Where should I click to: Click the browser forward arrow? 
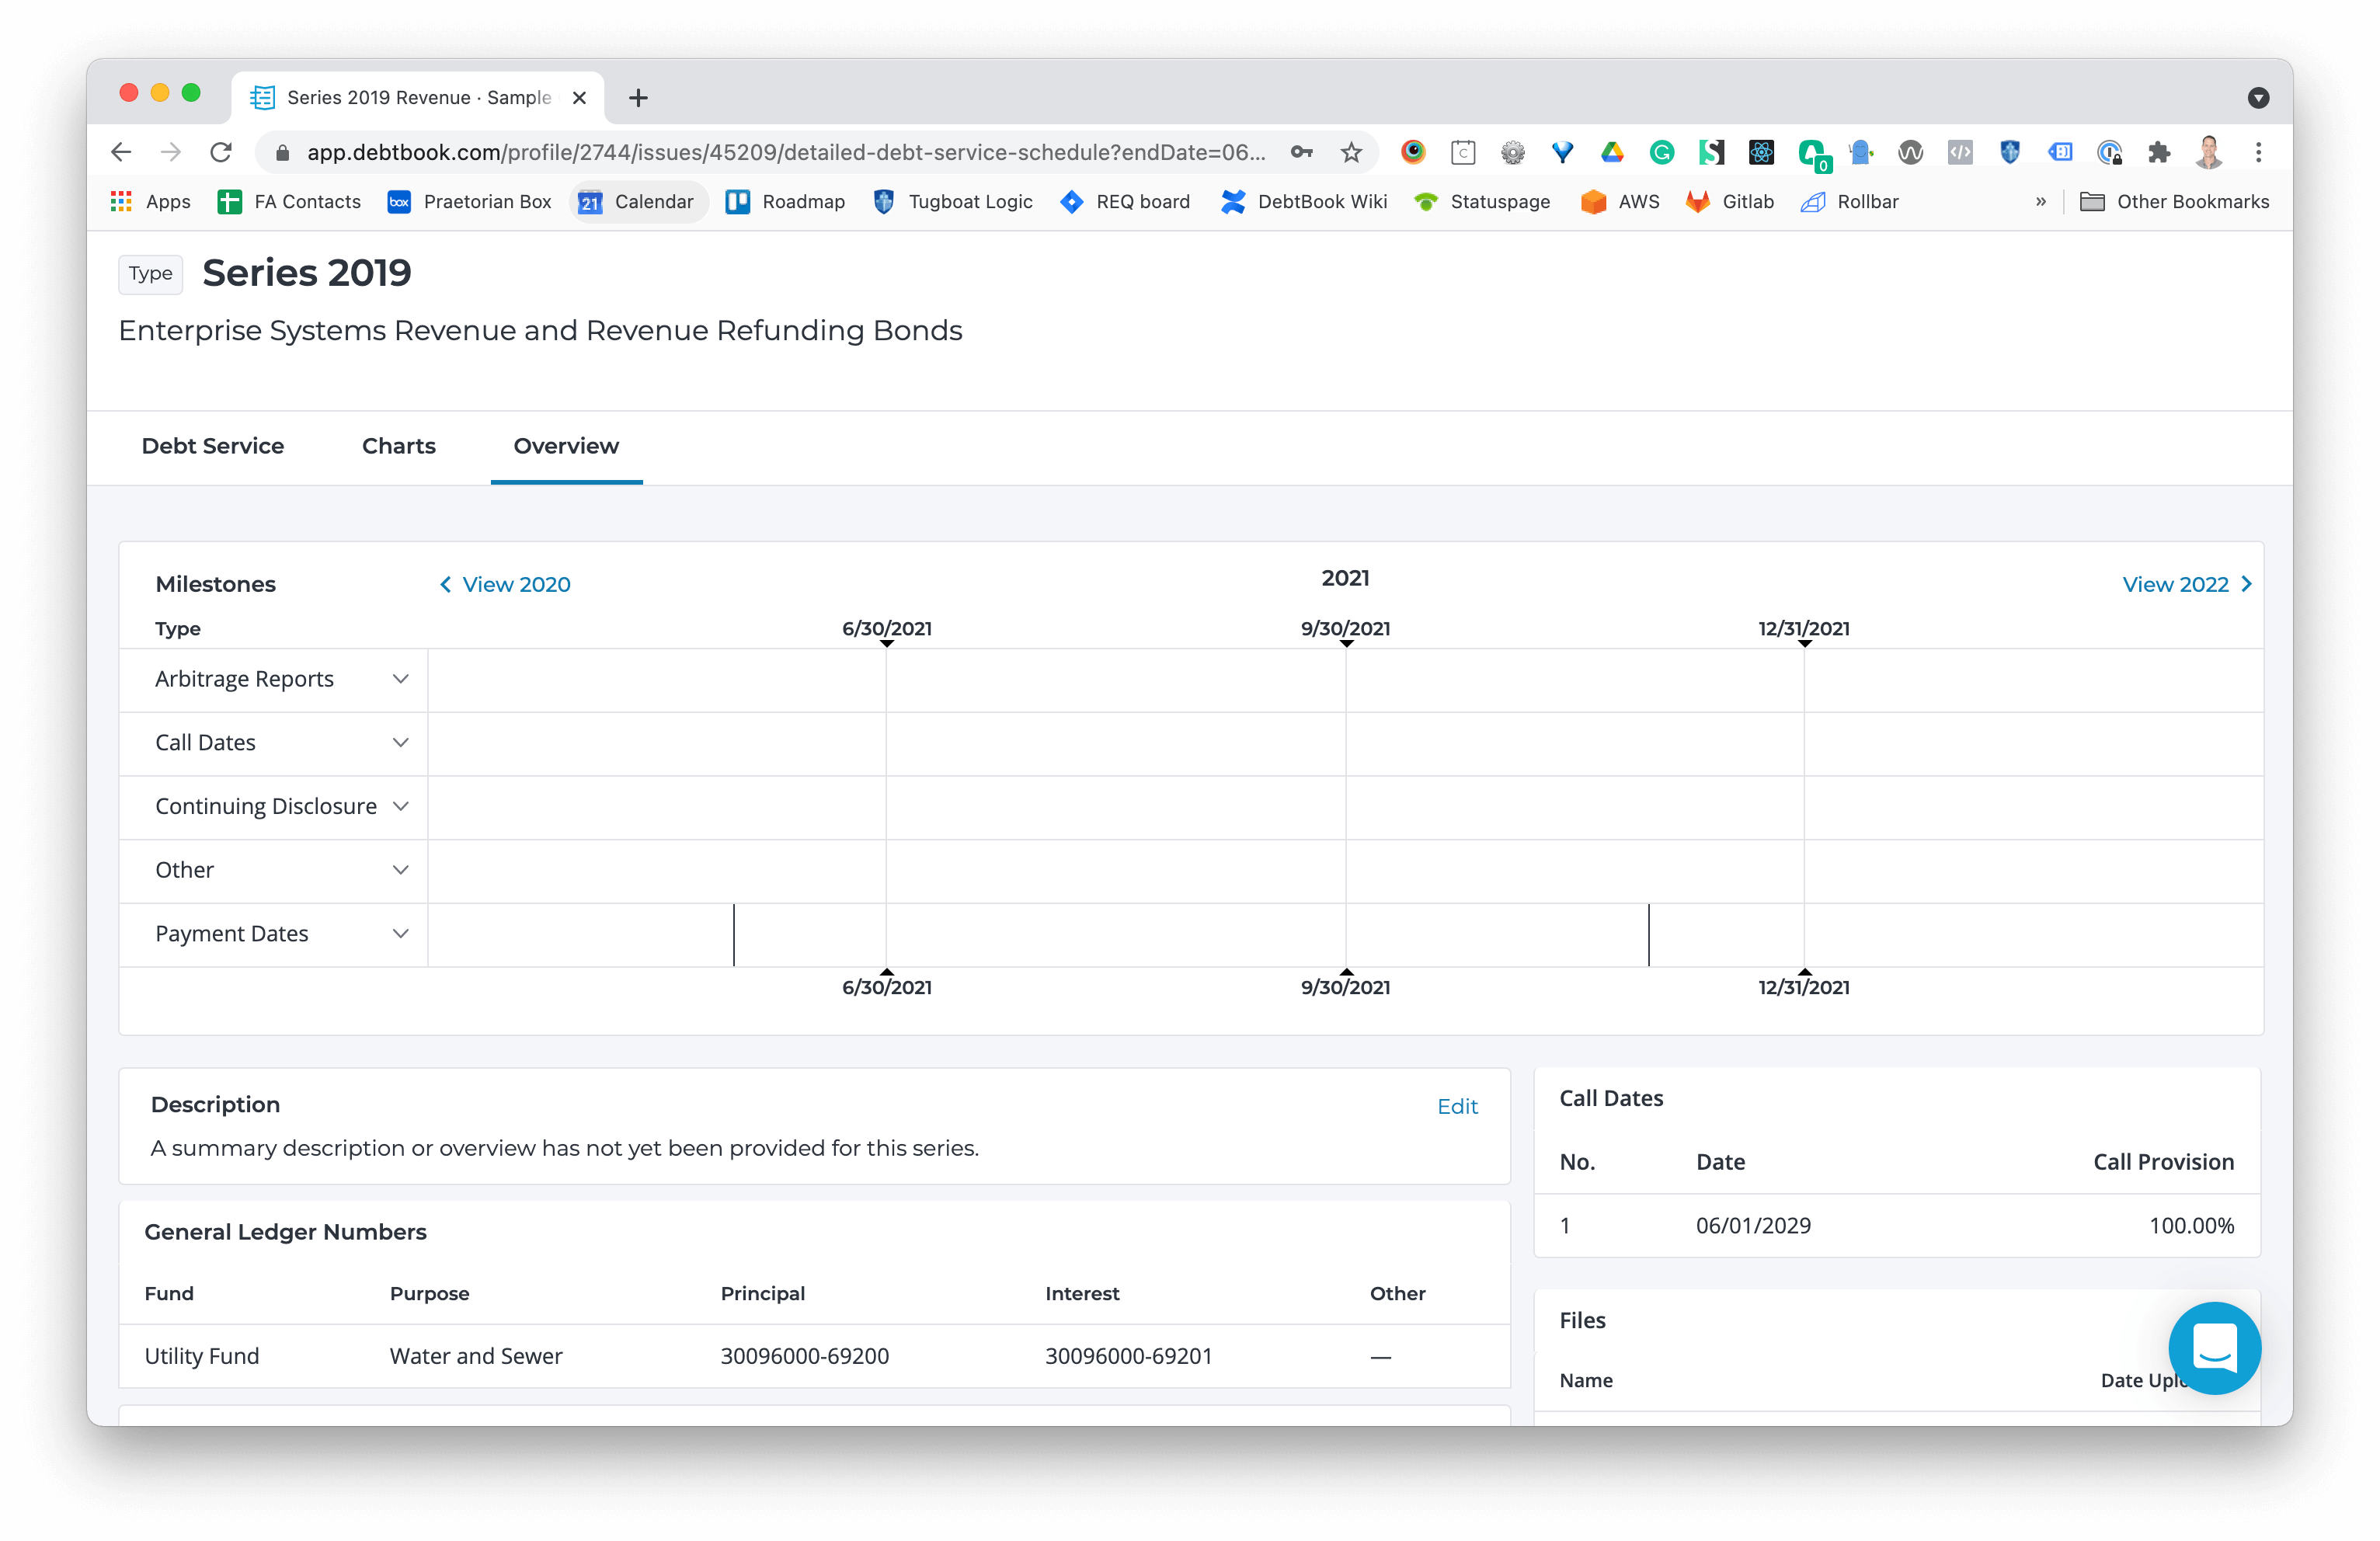[171, 152]
